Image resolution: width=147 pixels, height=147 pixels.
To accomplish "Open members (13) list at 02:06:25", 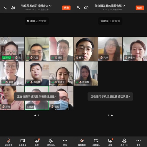I will tap(51, 142).
